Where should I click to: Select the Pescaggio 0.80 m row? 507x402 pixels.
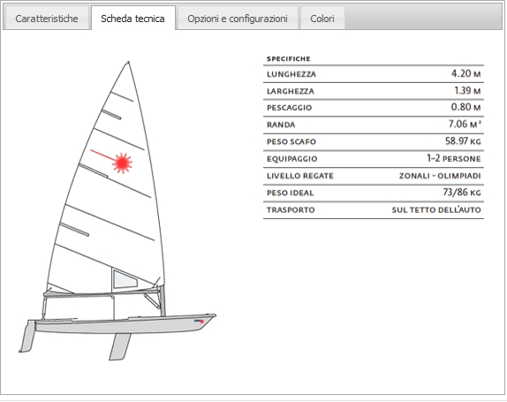(374, 108)
